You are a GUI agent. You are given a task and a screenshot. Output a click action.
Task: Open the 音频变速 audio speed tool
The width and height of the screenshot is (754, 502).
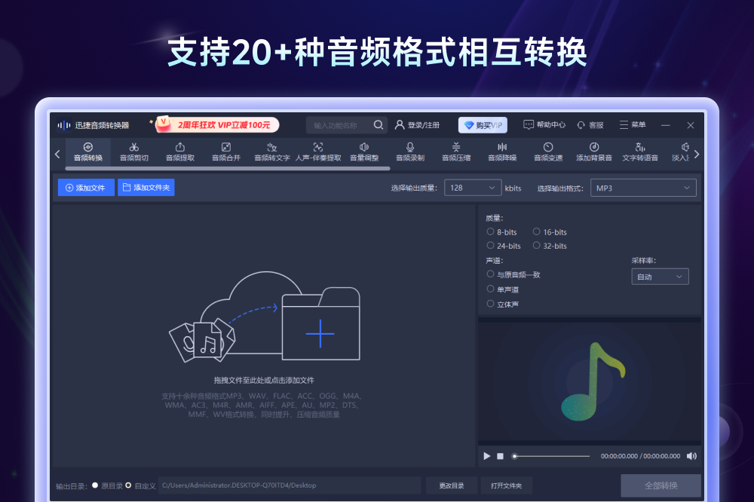pos(548,152)
